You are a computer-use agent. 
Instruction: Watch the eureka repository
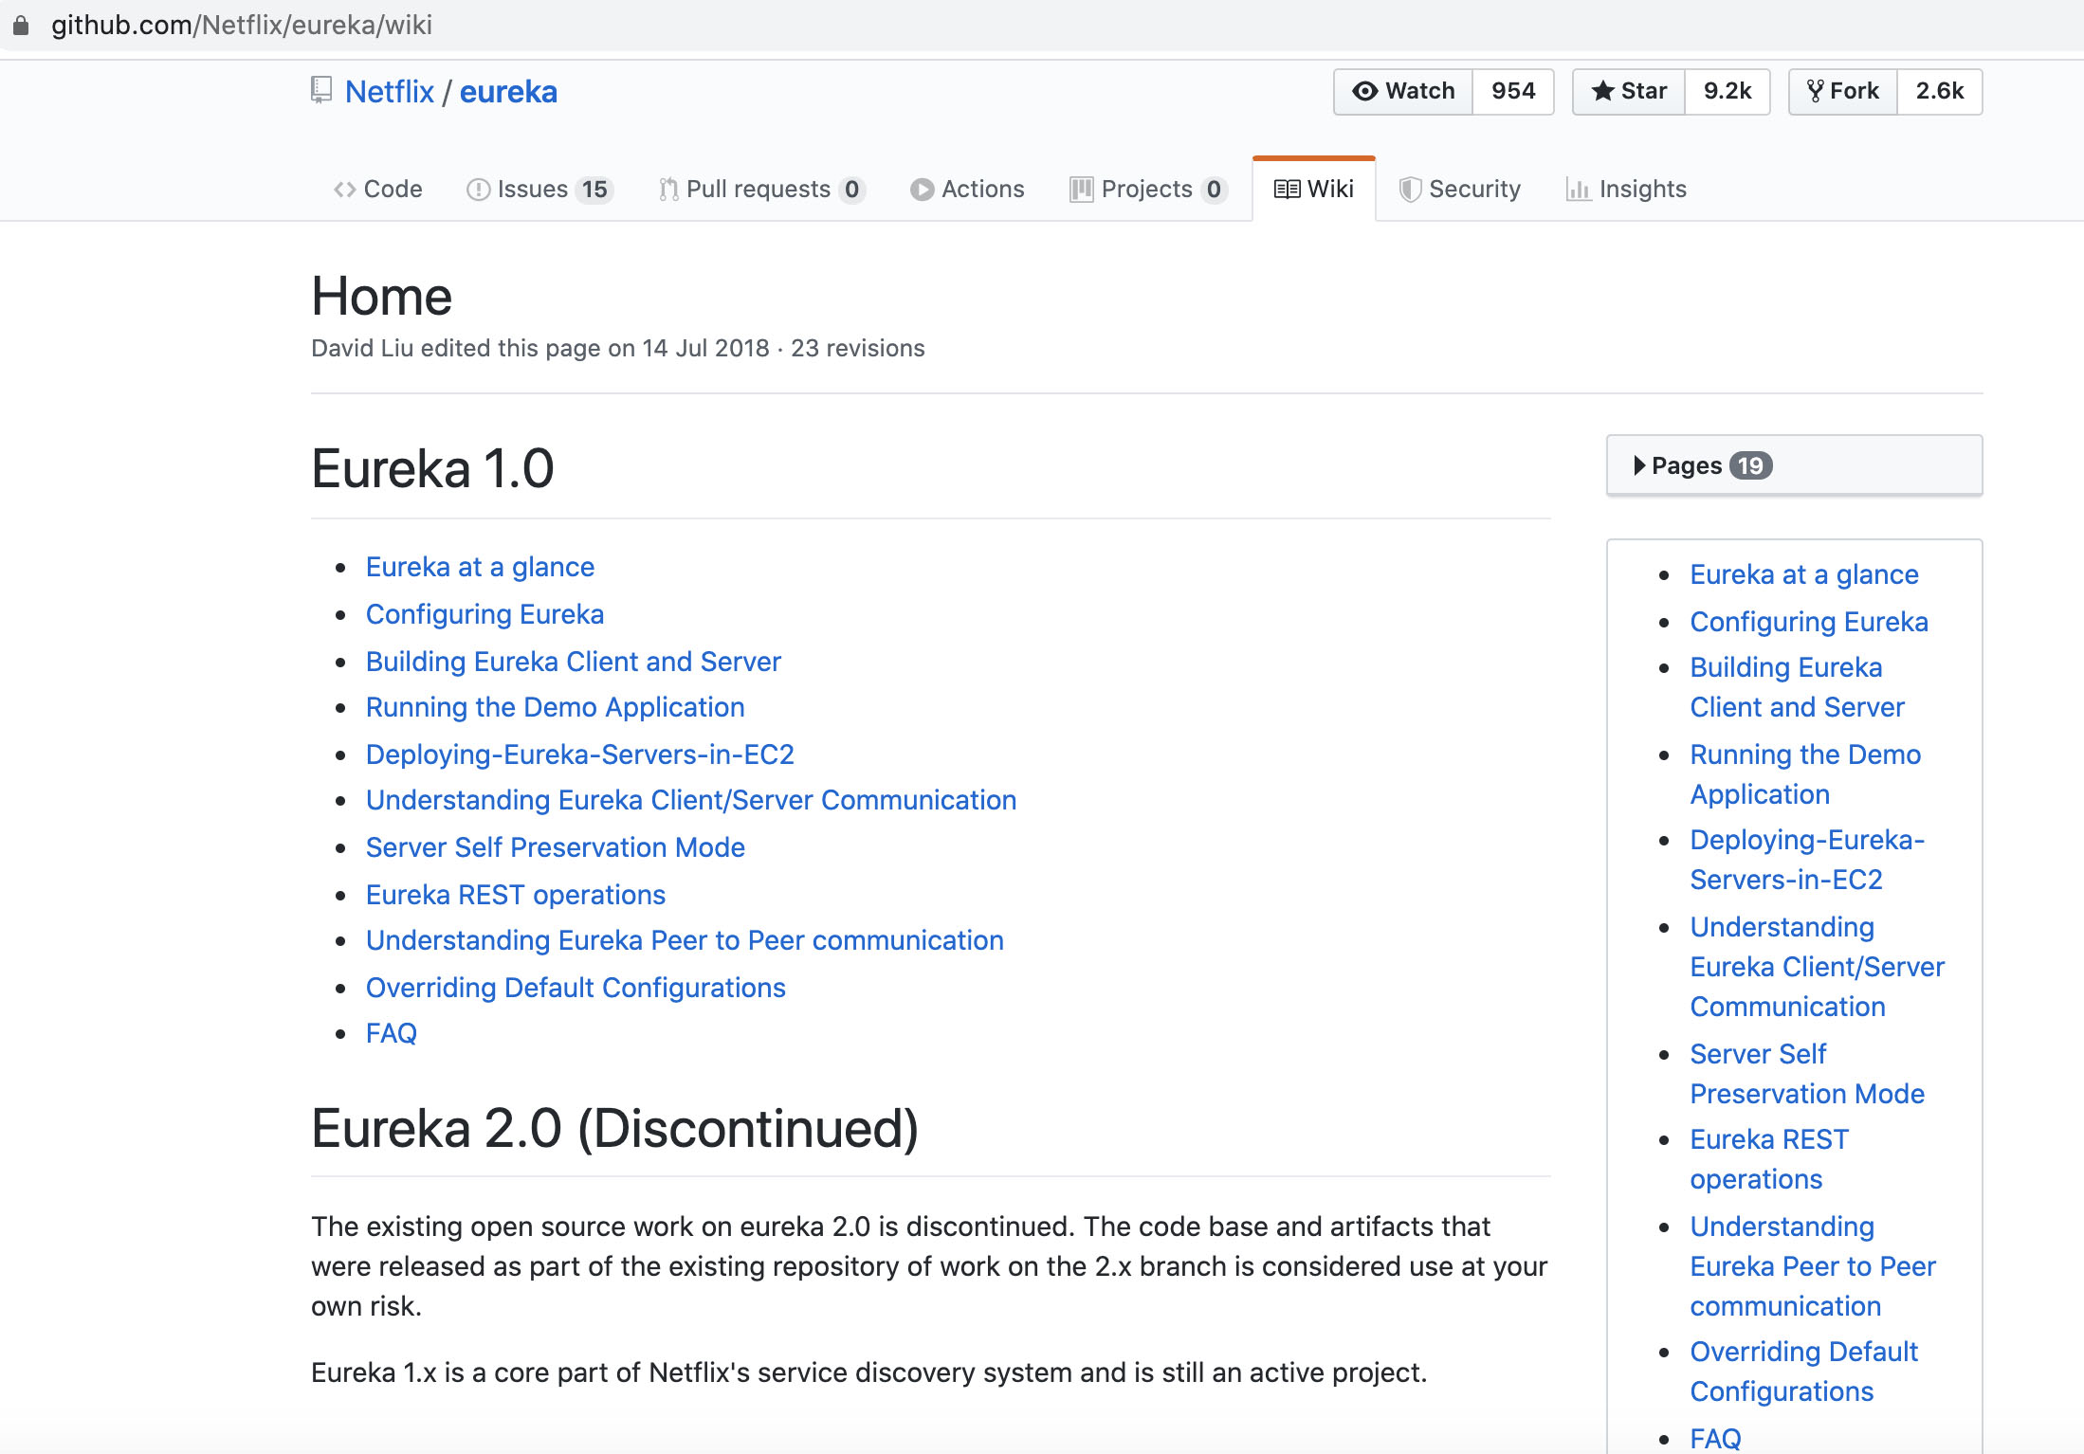tap(1403, 91)
